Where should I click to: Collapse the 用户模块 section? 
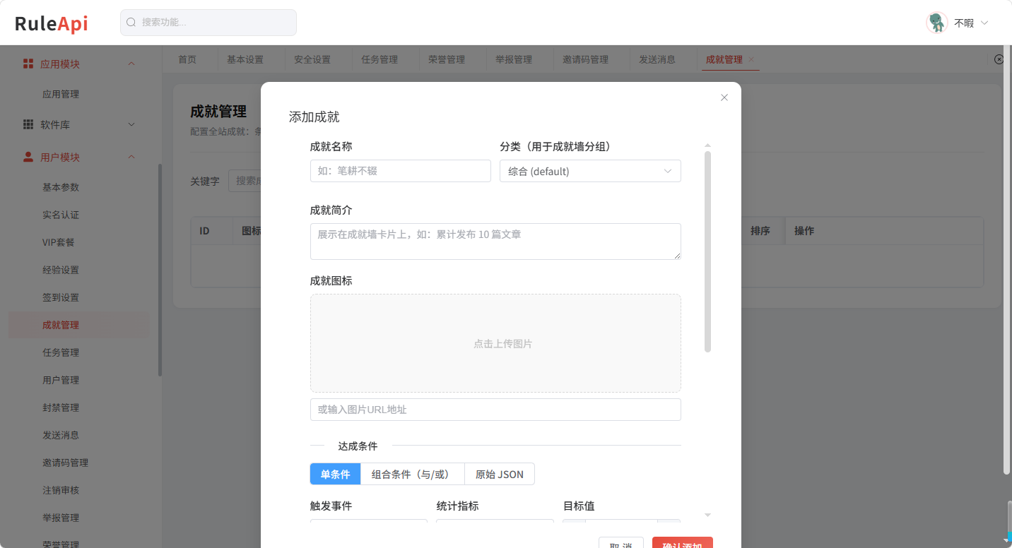[131, 157]
